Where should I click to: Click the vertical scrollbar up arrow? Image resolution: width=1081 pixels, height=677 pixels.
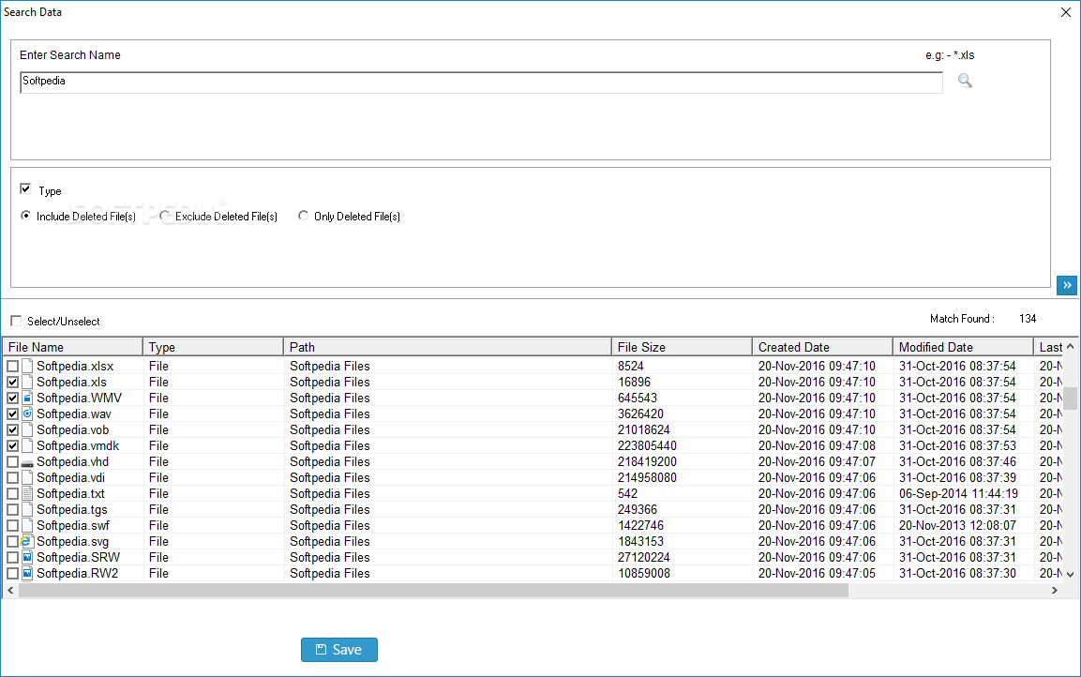click(1070, 347)
